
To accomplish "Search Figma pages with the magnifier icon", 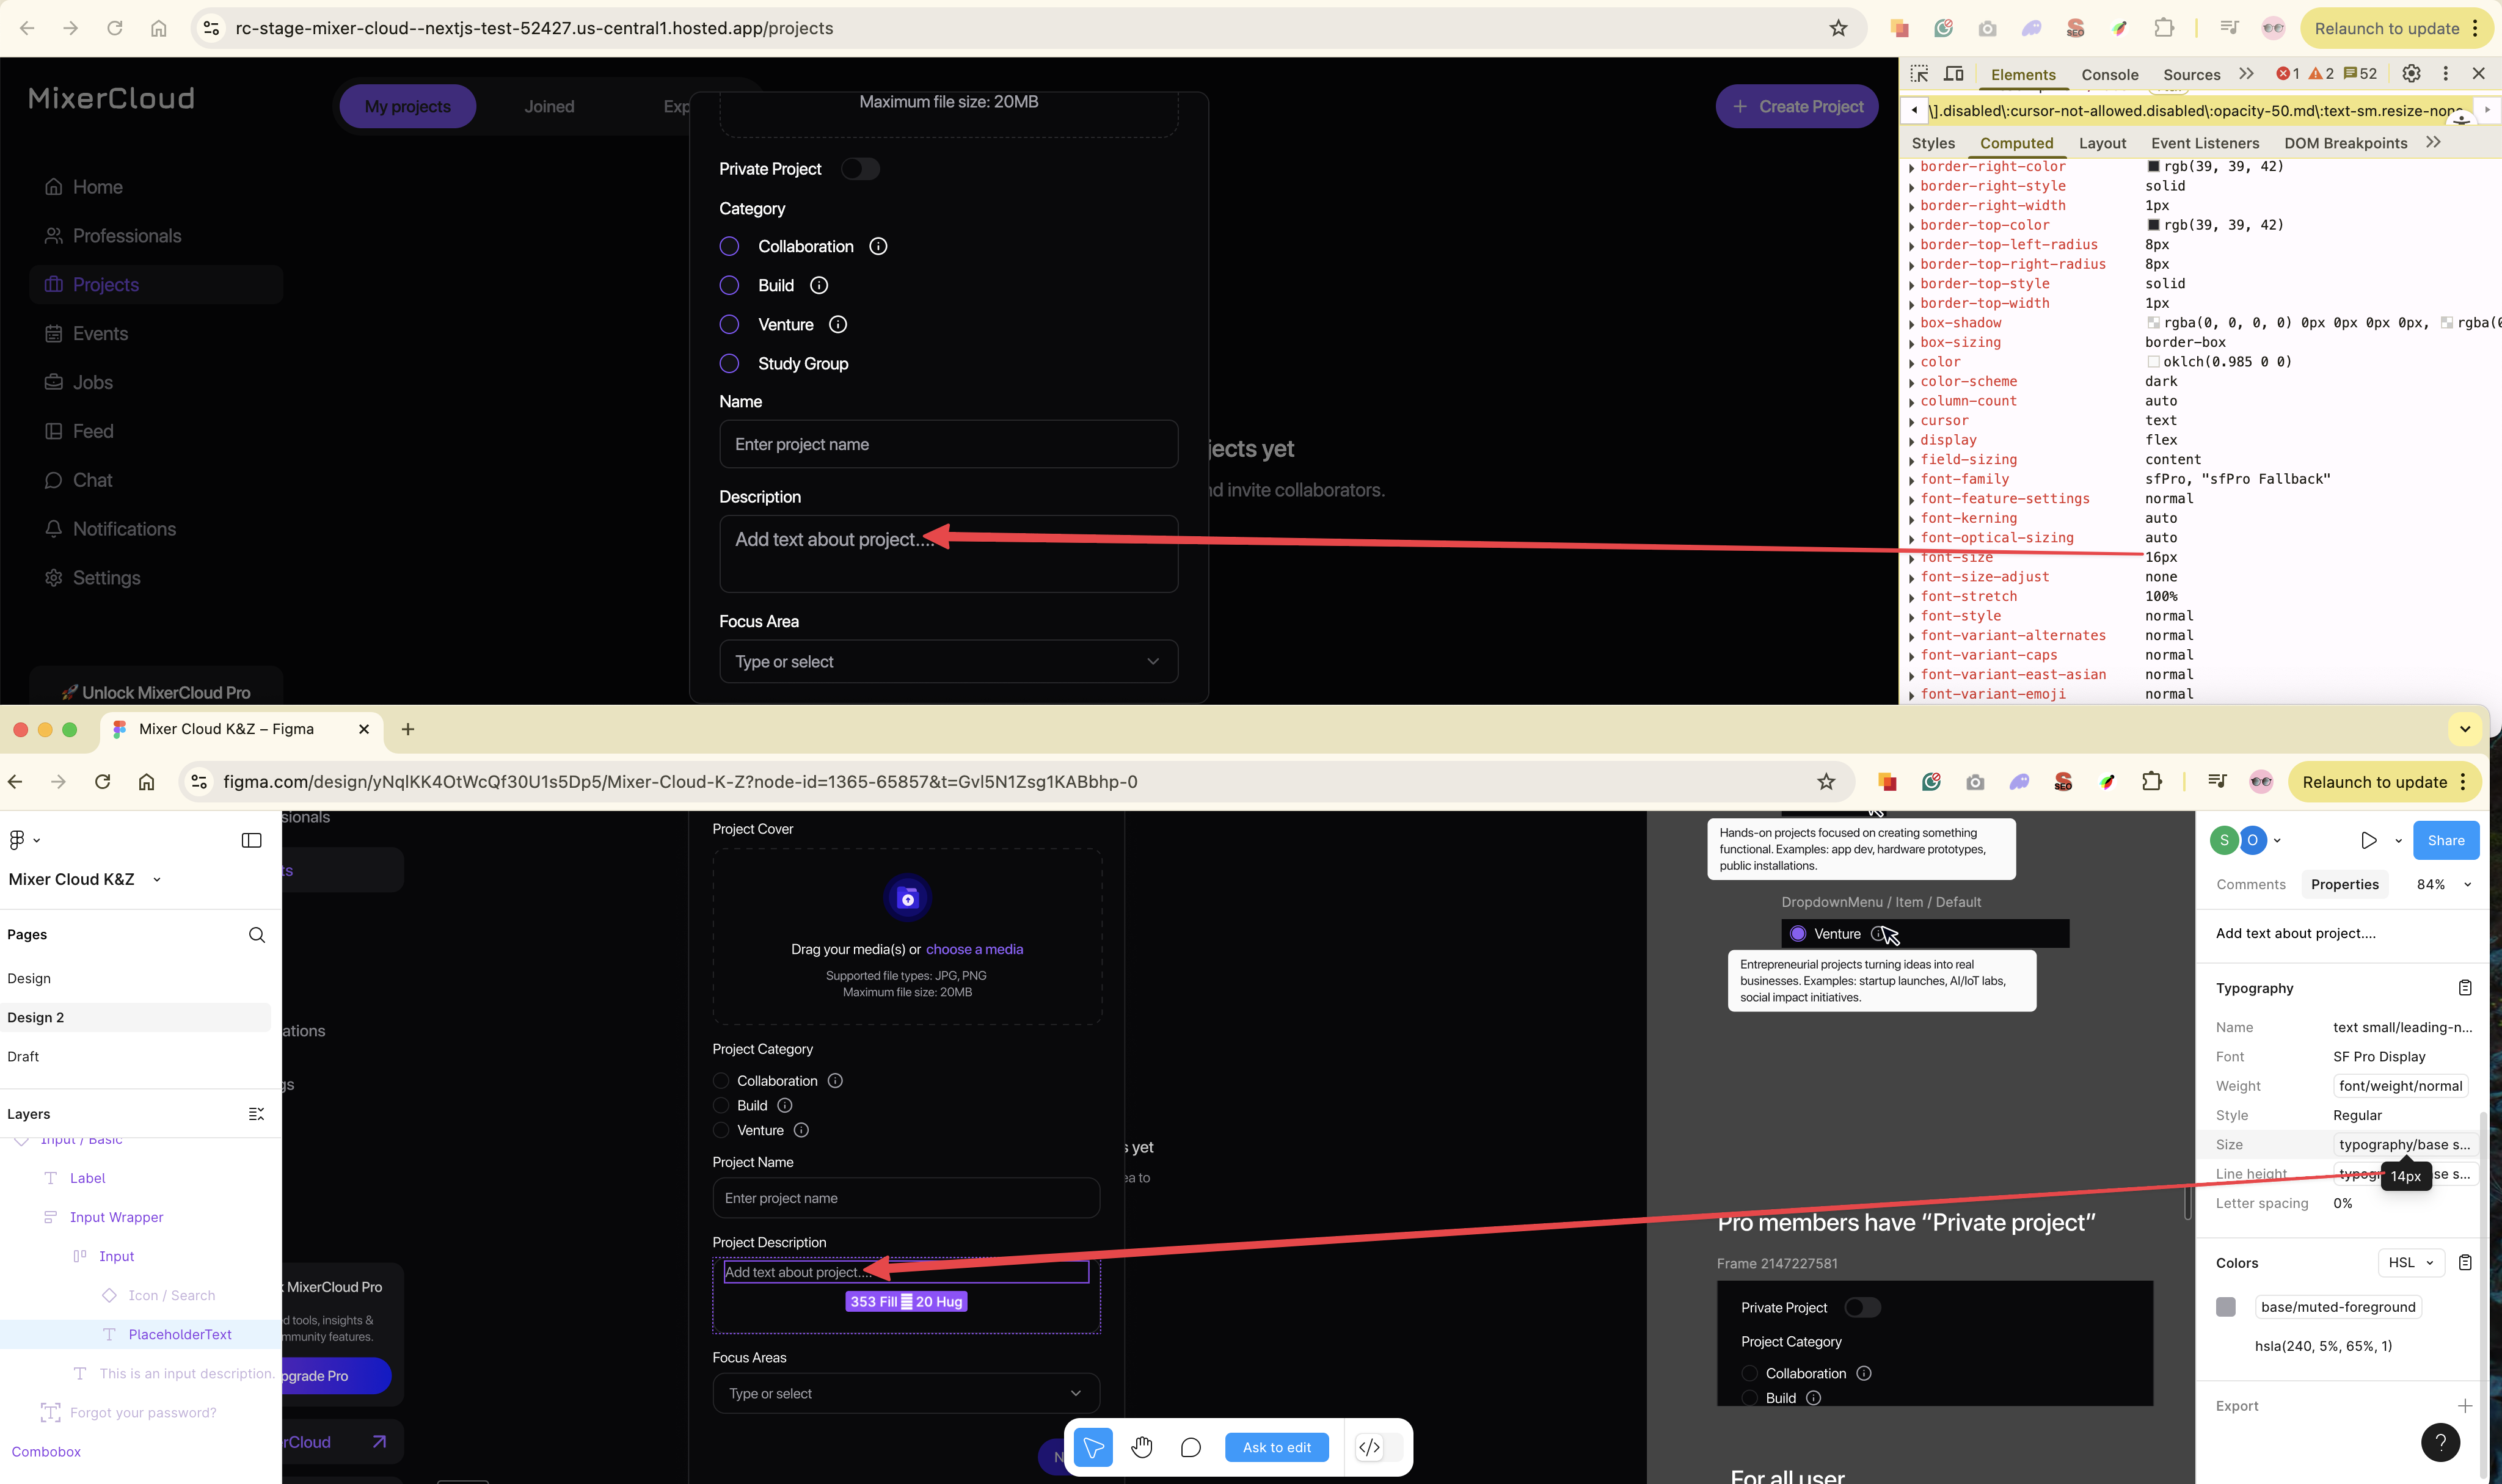I will point(256,934).
